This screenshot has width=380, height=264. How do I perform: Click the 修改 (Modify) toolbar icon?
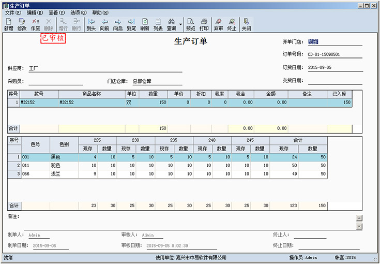pyautogui.click(x=22, y=24)
